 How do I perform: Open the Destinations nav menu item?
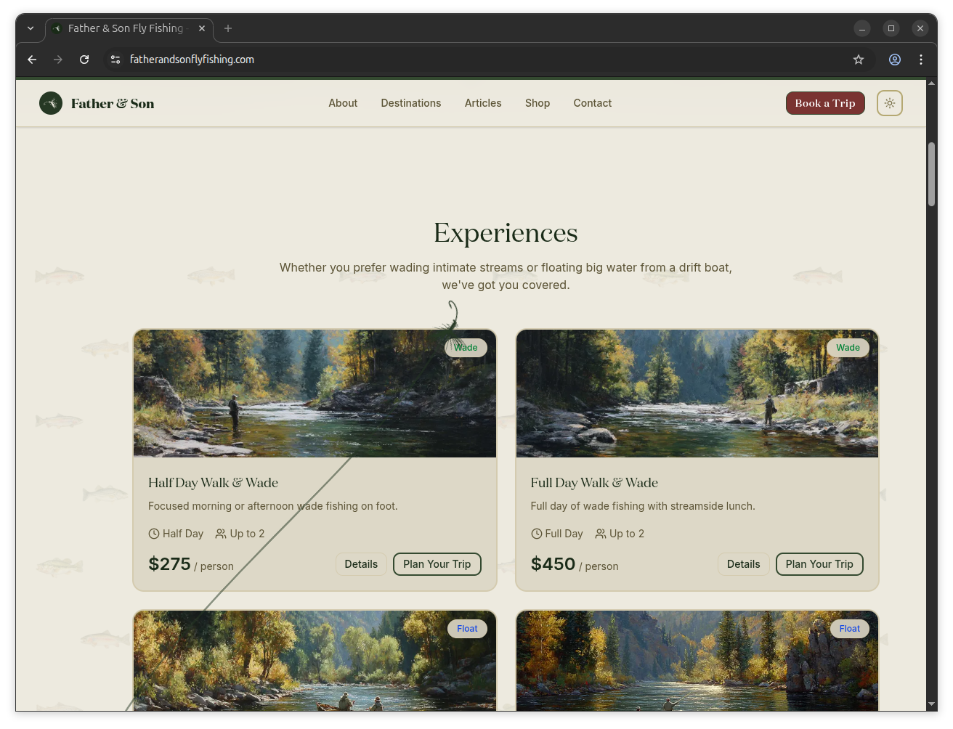coord(410,103)
